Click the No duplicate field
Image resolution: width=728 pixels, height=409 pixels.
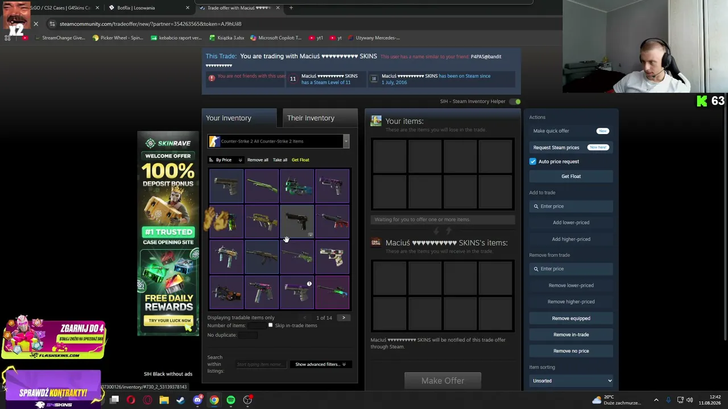(248, 335)
